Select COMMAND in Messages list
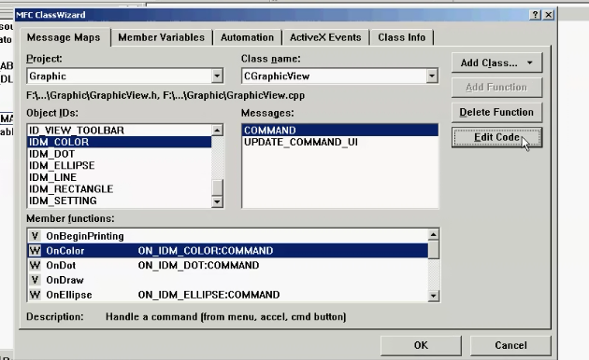 click(x=340, y=131)
